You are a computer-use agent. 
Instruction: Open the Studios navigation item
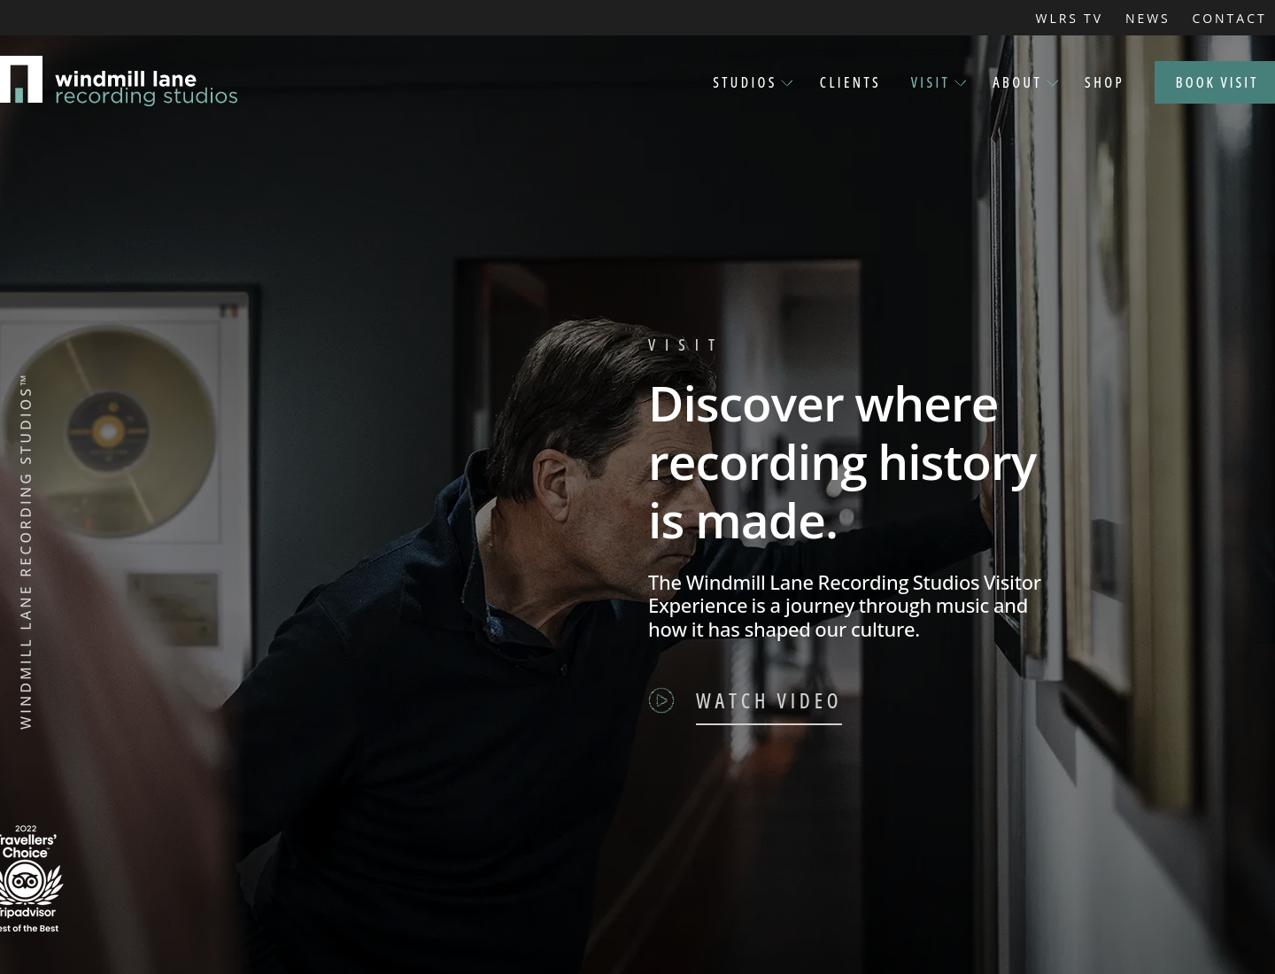(745, 82)
